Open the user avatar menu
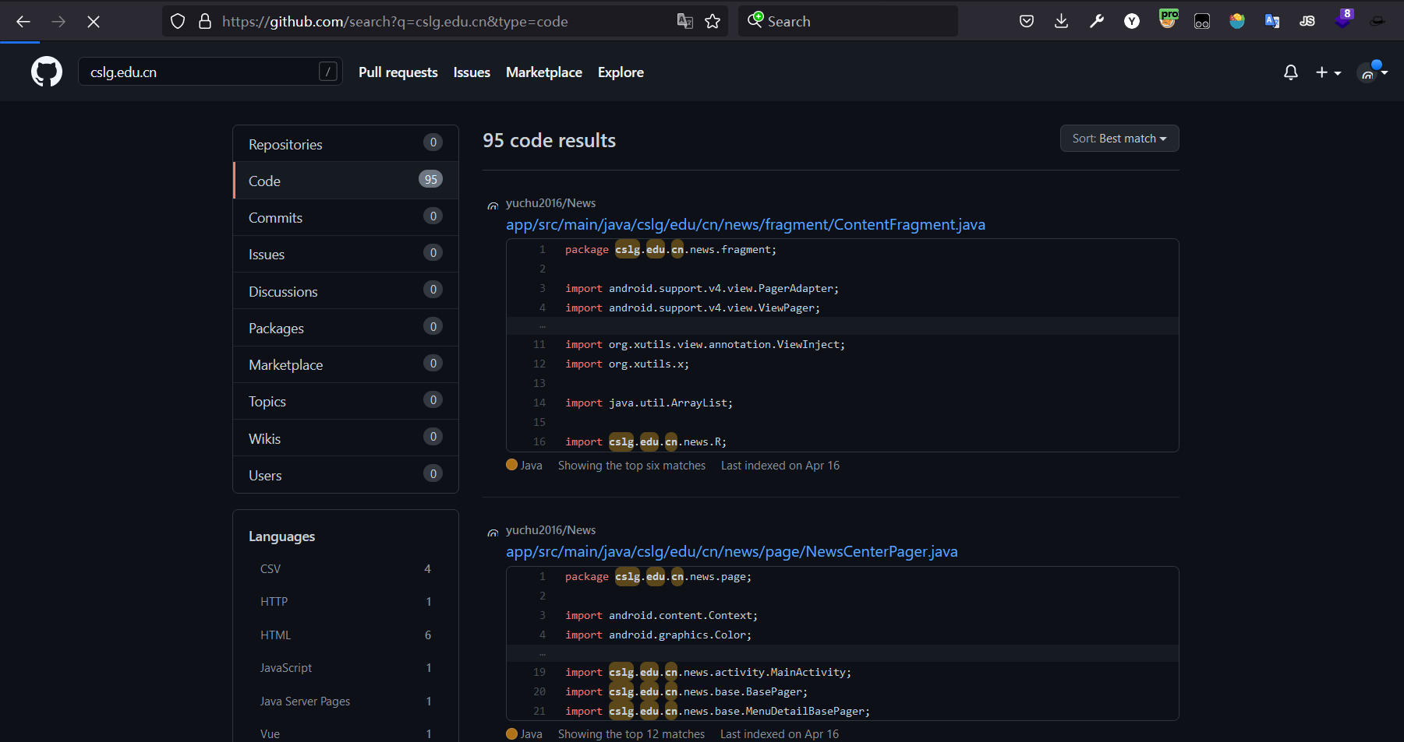The image size is (1404, 742). click(1372, 72)
